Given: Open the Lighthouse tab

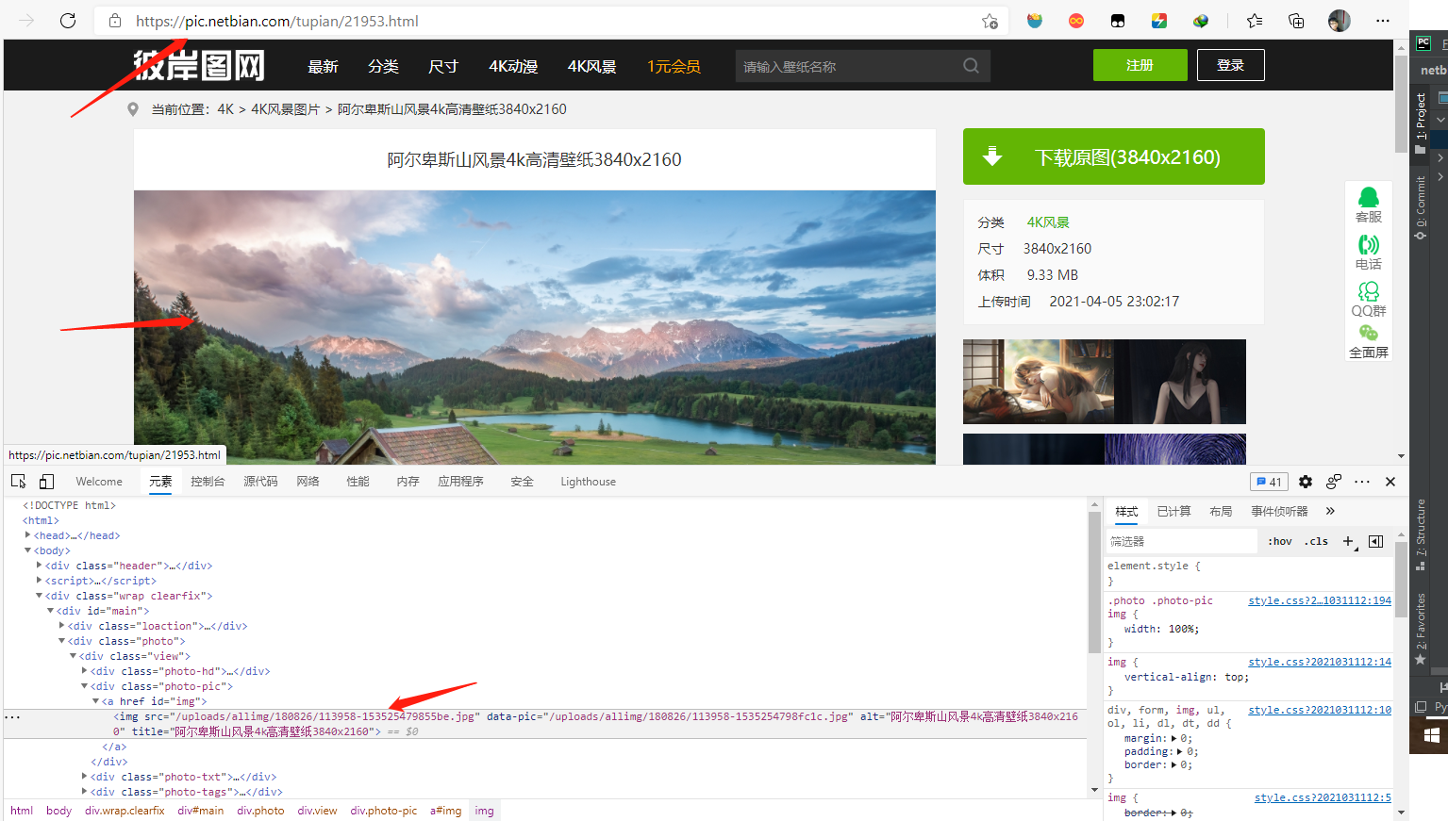Looking at the screenshot, I should [588, 482].
